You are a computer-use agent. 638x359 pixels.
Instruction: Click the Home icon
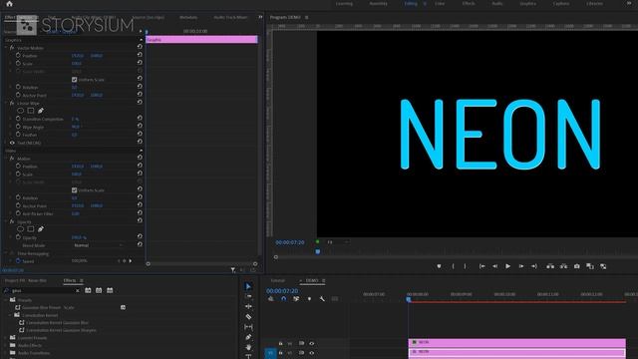(9, 4)
